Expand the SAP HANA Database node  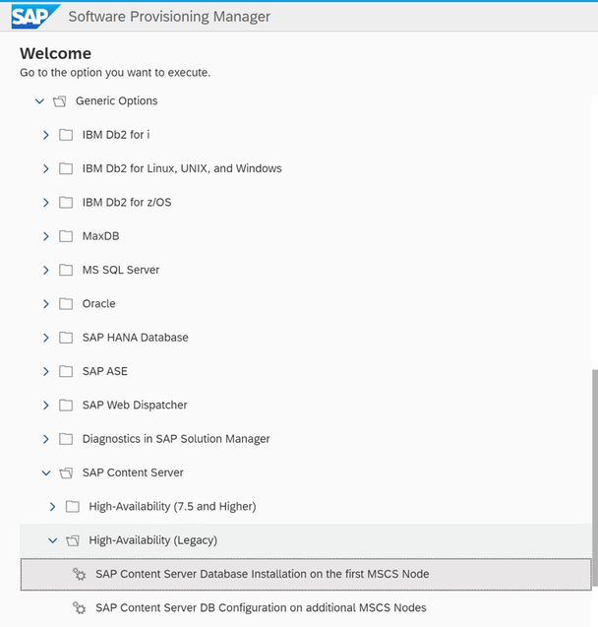point(46,338)
